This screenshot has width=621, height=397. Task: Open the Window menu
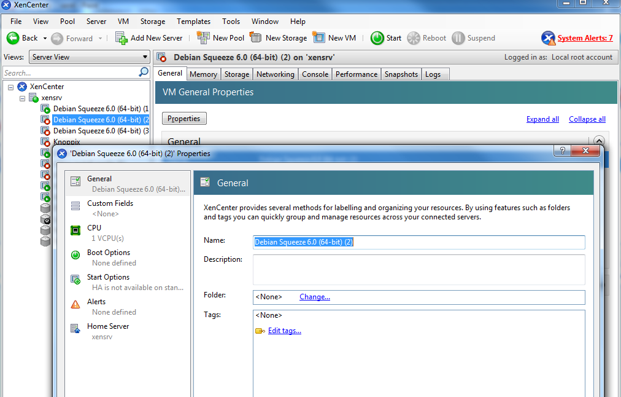pyautogui.click(x=265, y=22)
